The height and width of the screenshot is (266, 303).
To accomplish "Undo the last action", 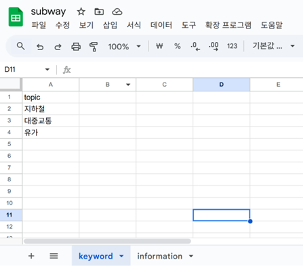I will pos(40,47).
